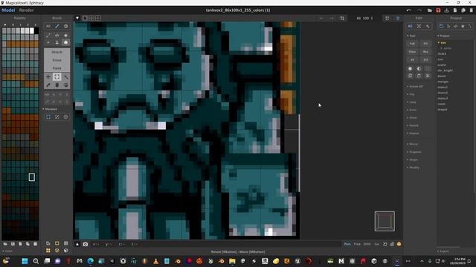476x267 pixels.
Task: Click the first Marquee option rectangle icon
Action: 48,117
